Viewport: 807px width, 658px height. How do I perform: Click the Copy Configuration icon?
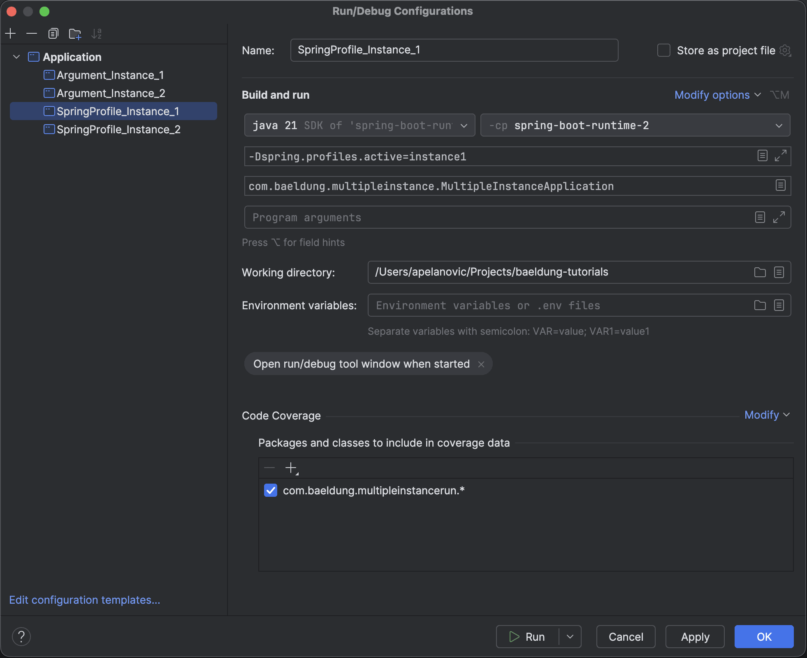tap(53, 33)
